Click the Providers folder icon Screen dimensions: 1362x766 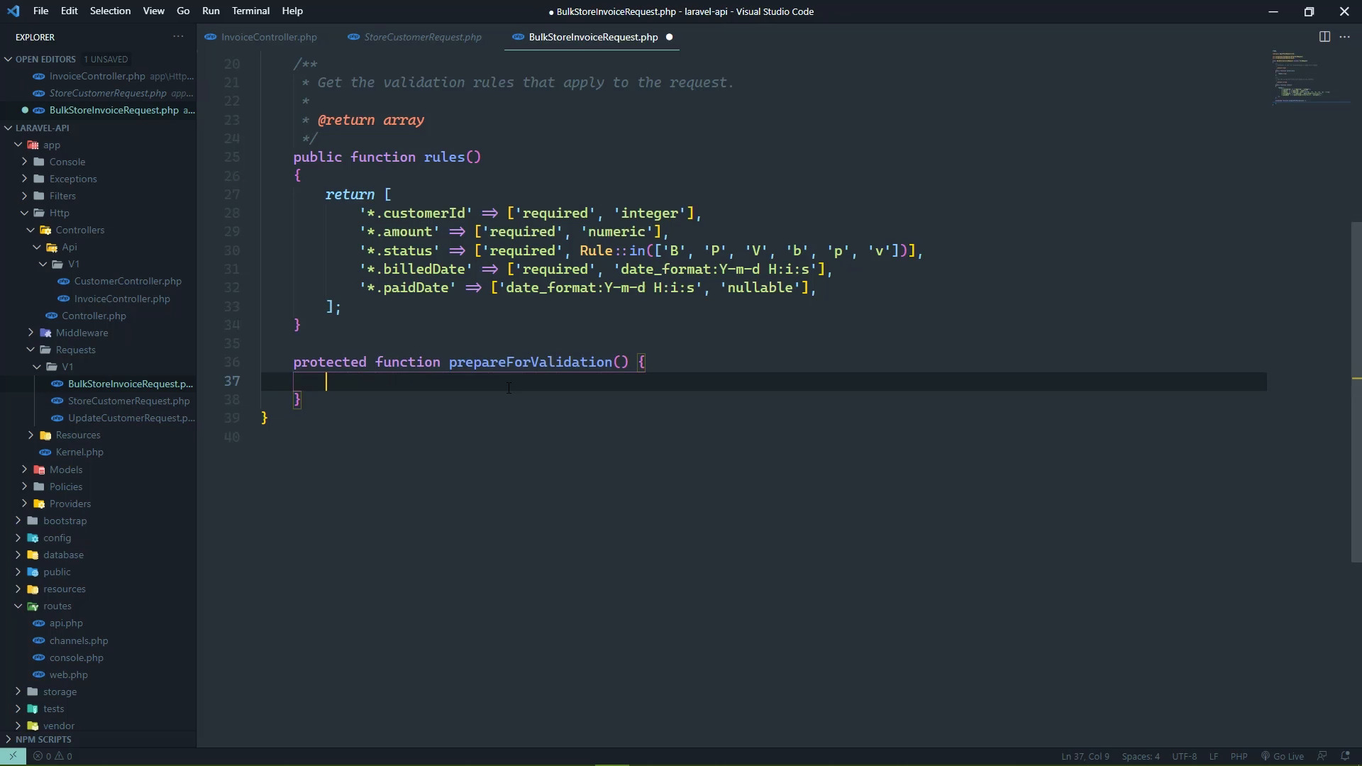coord(39,504)
